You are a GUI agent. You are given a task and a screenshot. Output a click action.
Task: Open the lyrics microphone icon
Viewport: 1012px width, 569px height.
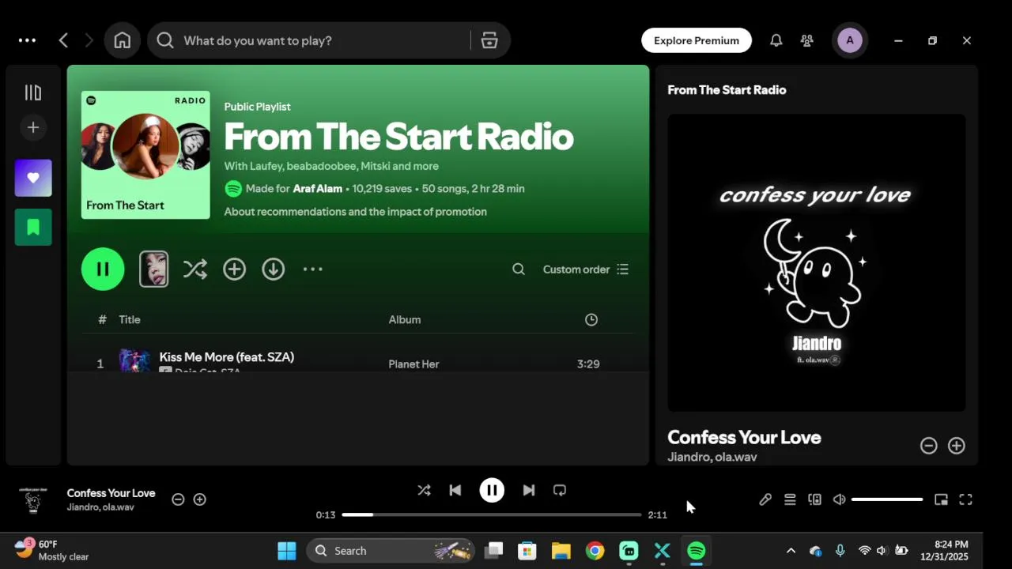click(x=765, y=499)
